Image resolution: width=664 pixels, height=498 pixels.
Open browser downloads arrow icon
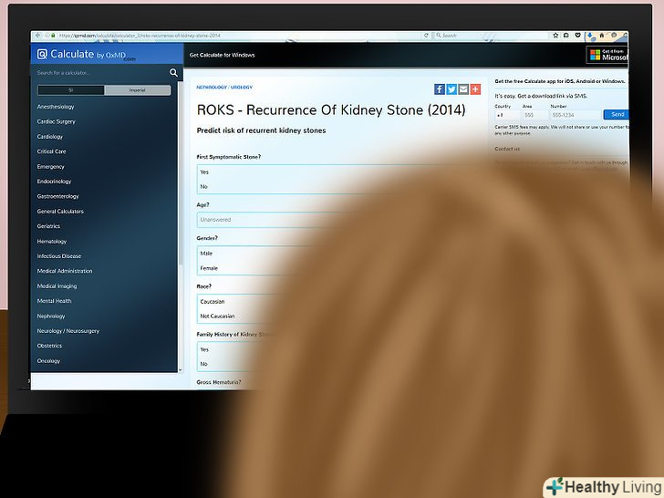click(x=589, y=36)
